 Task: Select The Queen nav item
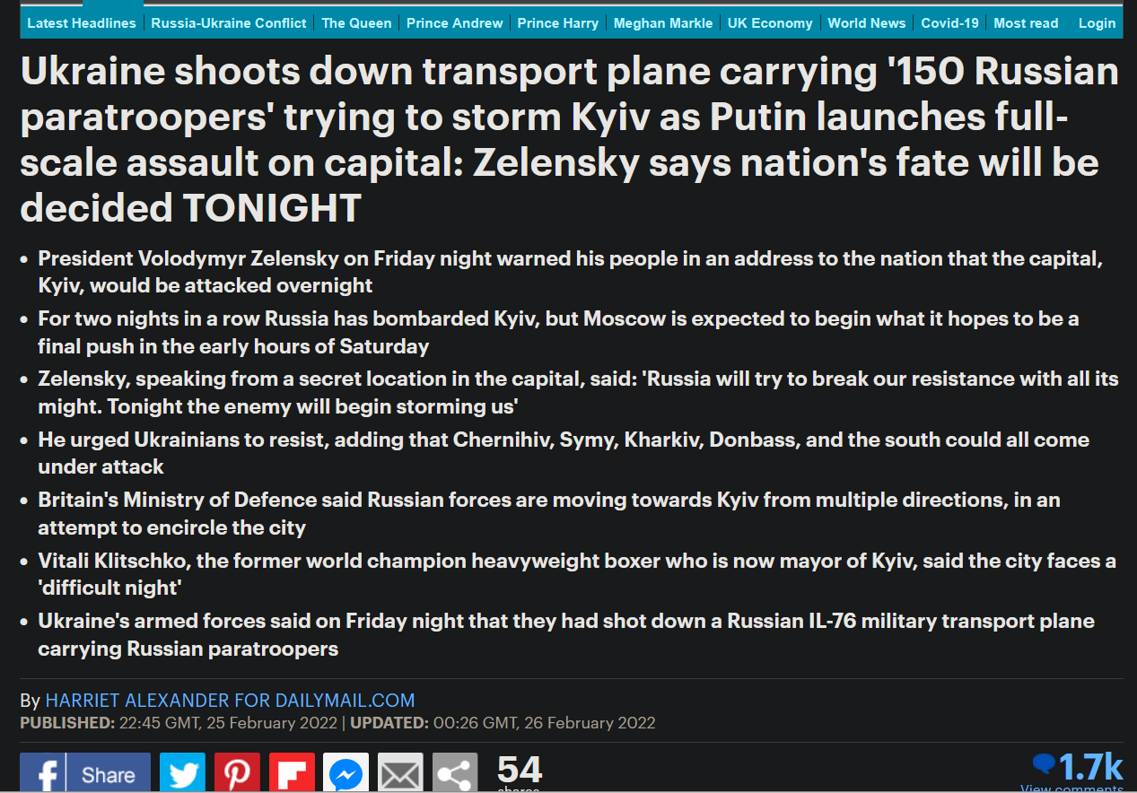coord(356,23)
